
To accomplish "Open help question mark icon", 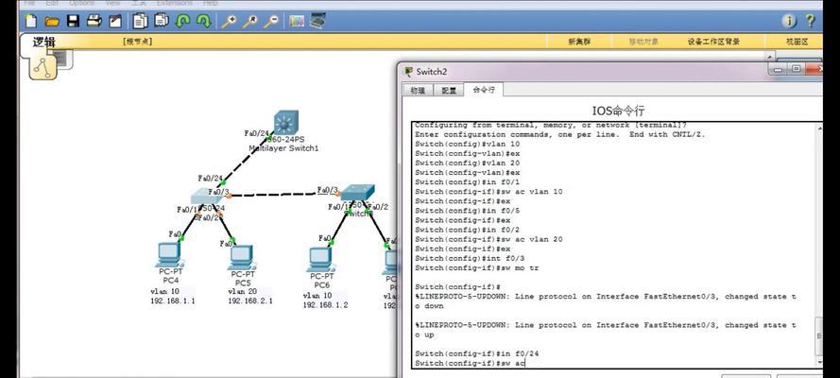I will point(811,21).
